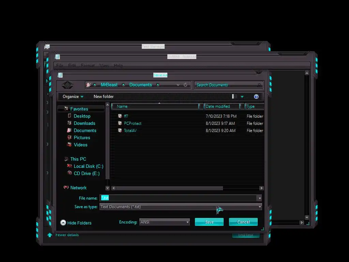The height and width of the screenshot is (262, 349).
Task: Click the horizontal scrollbar in file list
Action: pyautogui.click(x=169, y=188)
